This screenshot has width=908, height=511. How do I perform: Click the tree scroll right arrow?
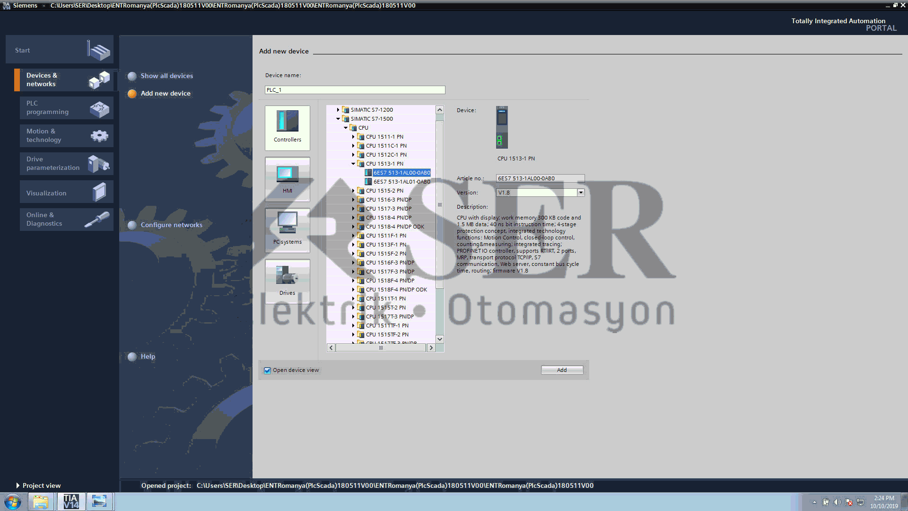coord(431,348)
